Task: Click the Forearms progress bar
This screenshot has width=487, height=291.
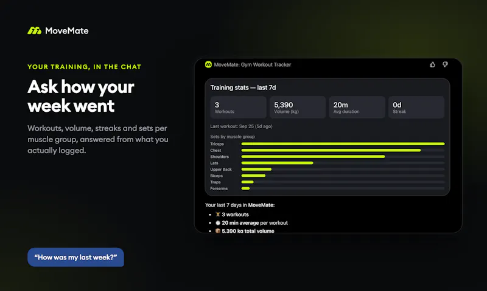Action: 343,188
